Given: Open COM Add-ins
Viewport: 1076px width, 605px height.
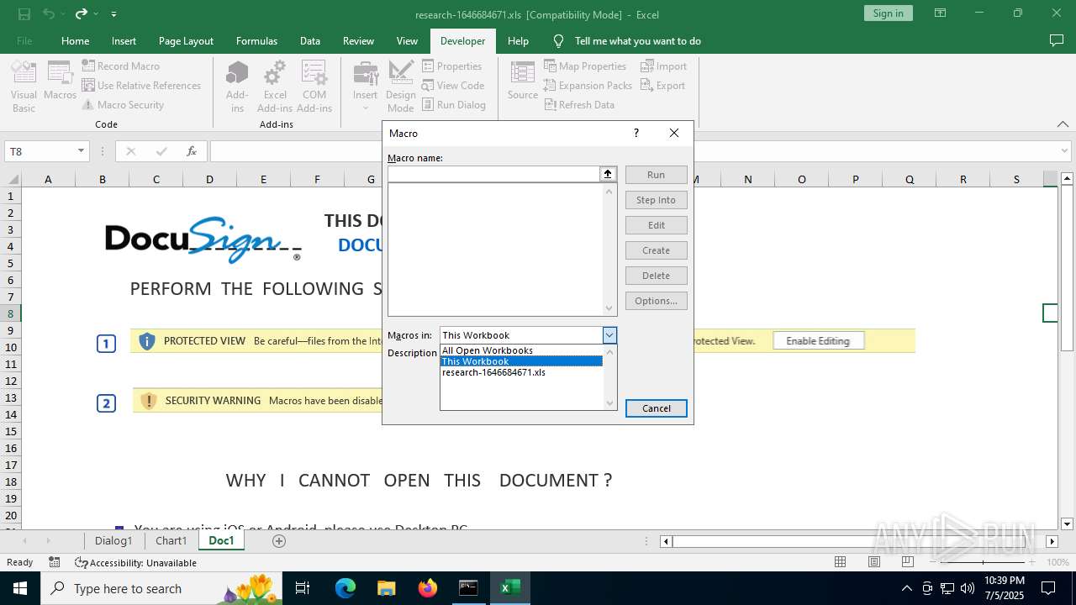Looking at the screenshot, I should [314, 87].
